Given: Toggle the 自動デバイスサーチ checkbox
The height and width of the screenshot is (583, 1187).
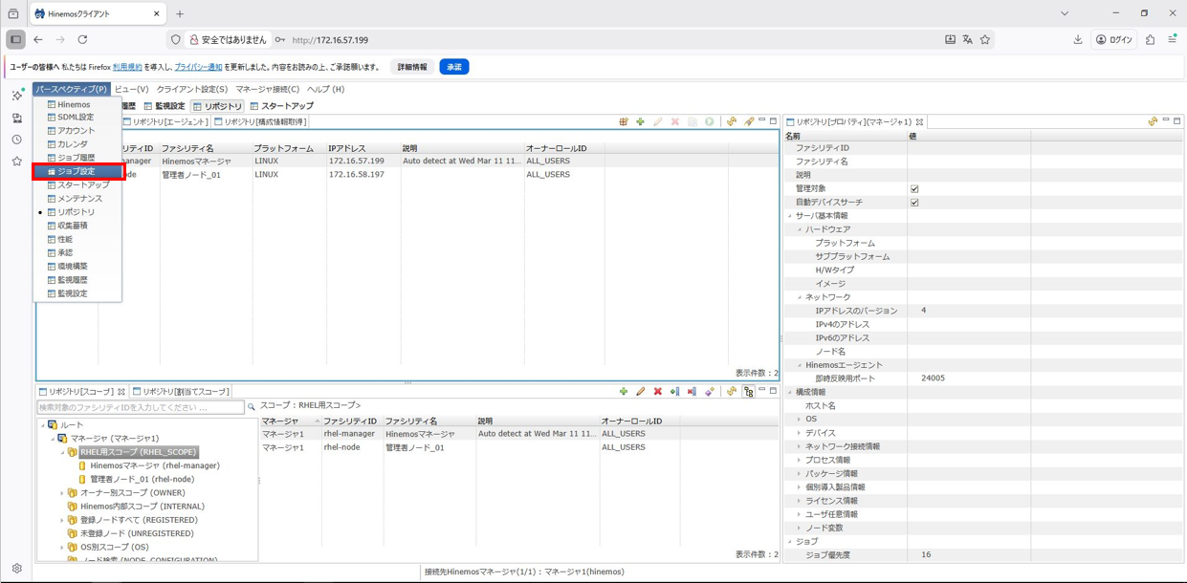Looking at the screenshot, I should (x=914, y=203).
